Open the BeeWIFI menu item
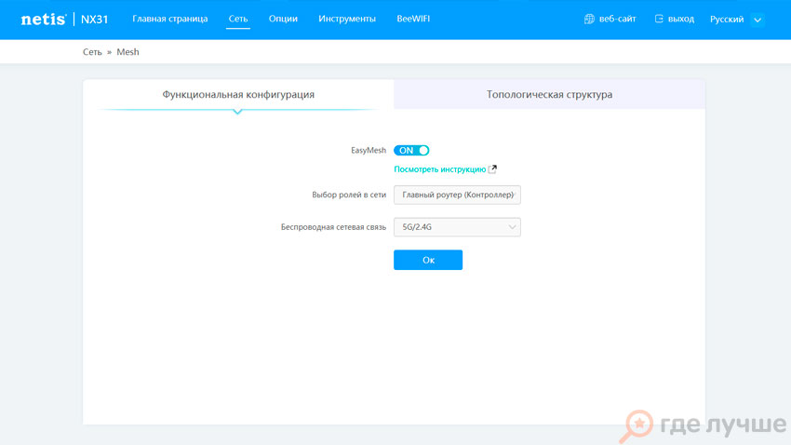Image resolution: width=791 pixels, height=445 pixels. tap(413, 19)
